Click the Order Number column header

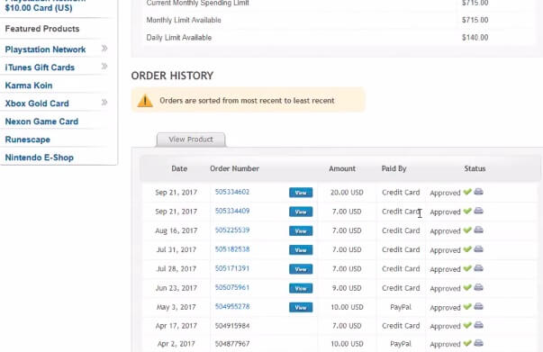click(234, 168)
